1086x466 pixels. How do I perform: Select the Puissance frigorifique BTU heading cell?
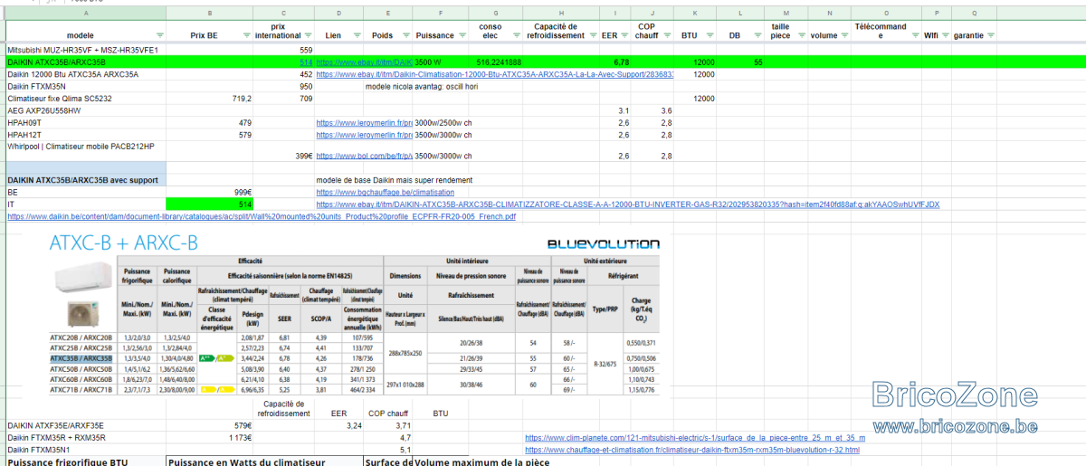86,461
